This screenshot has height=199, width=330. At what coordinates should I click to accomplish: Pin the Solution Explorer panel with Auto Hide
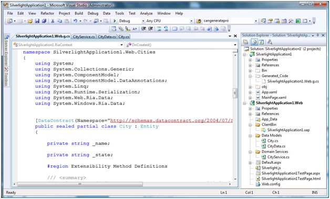coord(318,35)
